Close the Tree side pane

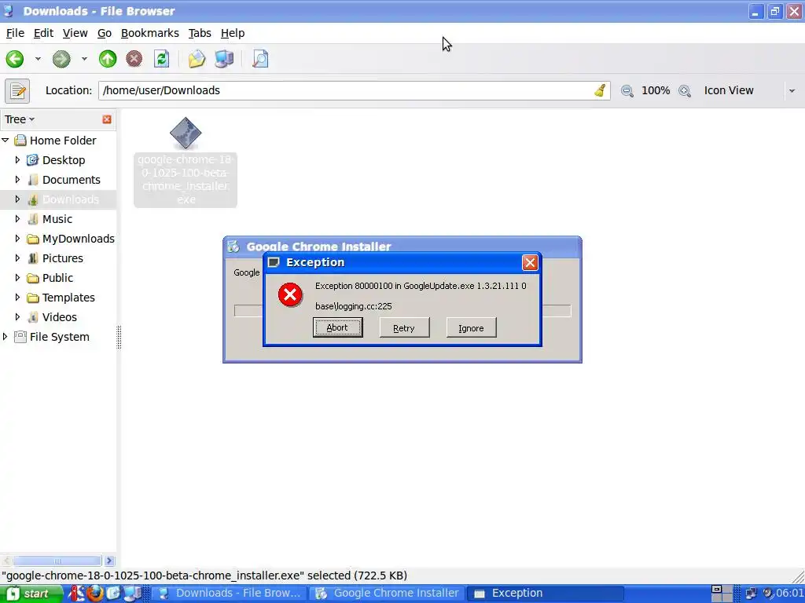pyautogui.click(x=107, y=119)
